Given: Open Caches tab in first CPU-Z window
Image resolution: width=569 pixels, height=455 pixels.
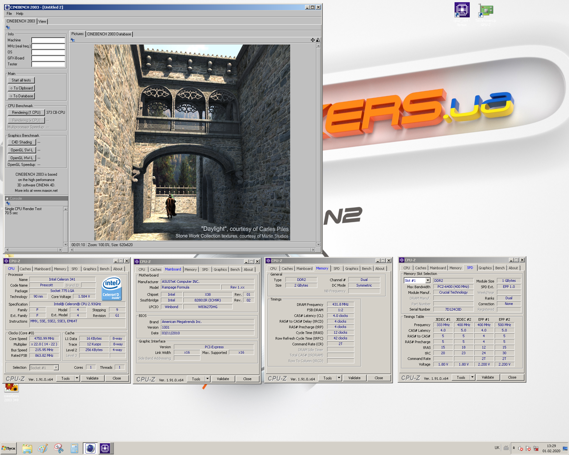Looking at the screenshot, I should pyautogui.click(x=25, y=269).
